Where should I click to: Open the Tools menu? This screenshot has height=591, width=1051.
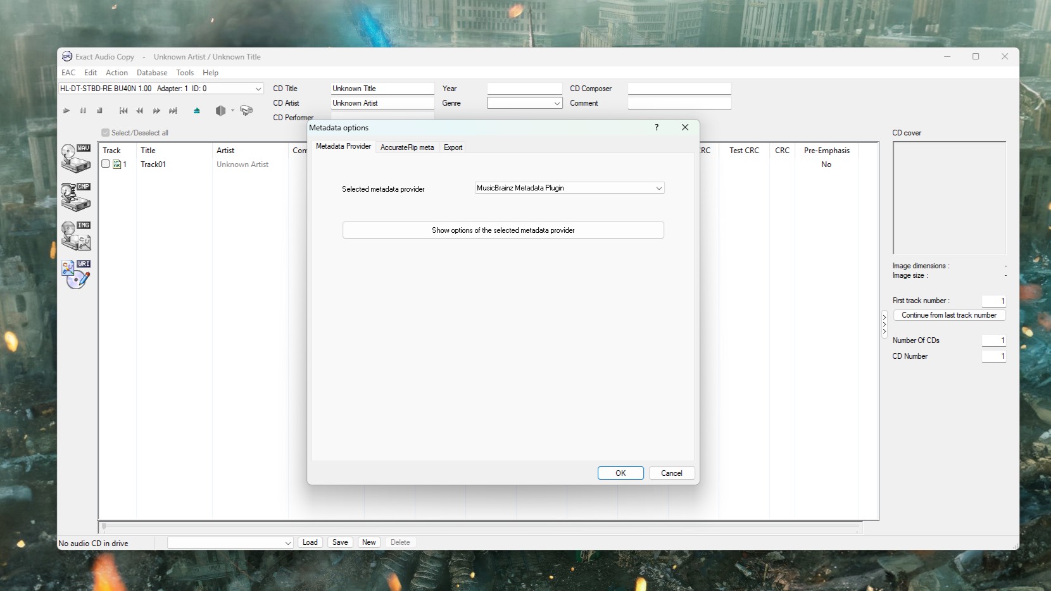tap(185, 73)
